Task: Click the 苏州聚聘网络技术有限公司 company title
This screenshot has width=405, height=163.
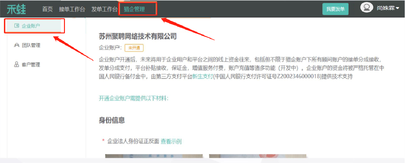Action: 138,36
